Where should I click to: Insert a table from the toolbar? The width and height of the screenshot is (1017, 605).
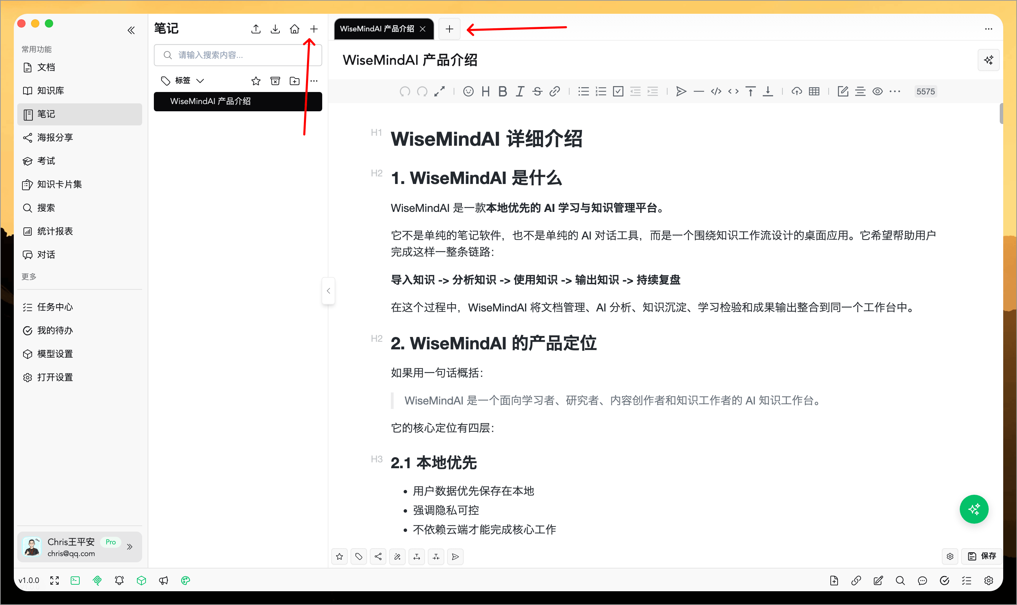pos(814,91)
